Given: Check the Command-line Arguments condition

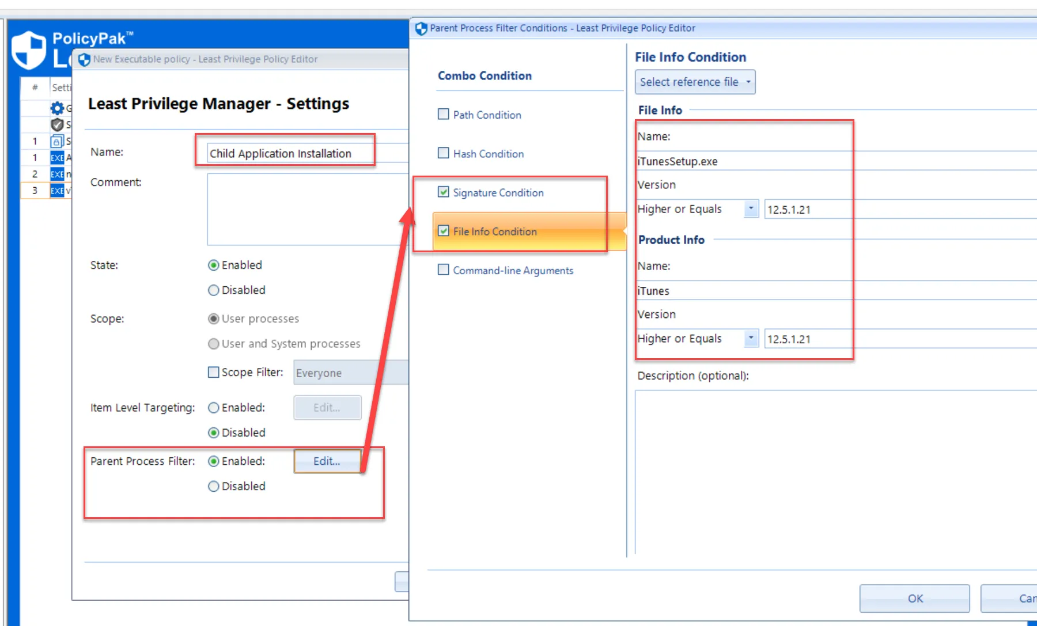Looking at the screenshot, I should click(x=443, y=270).
